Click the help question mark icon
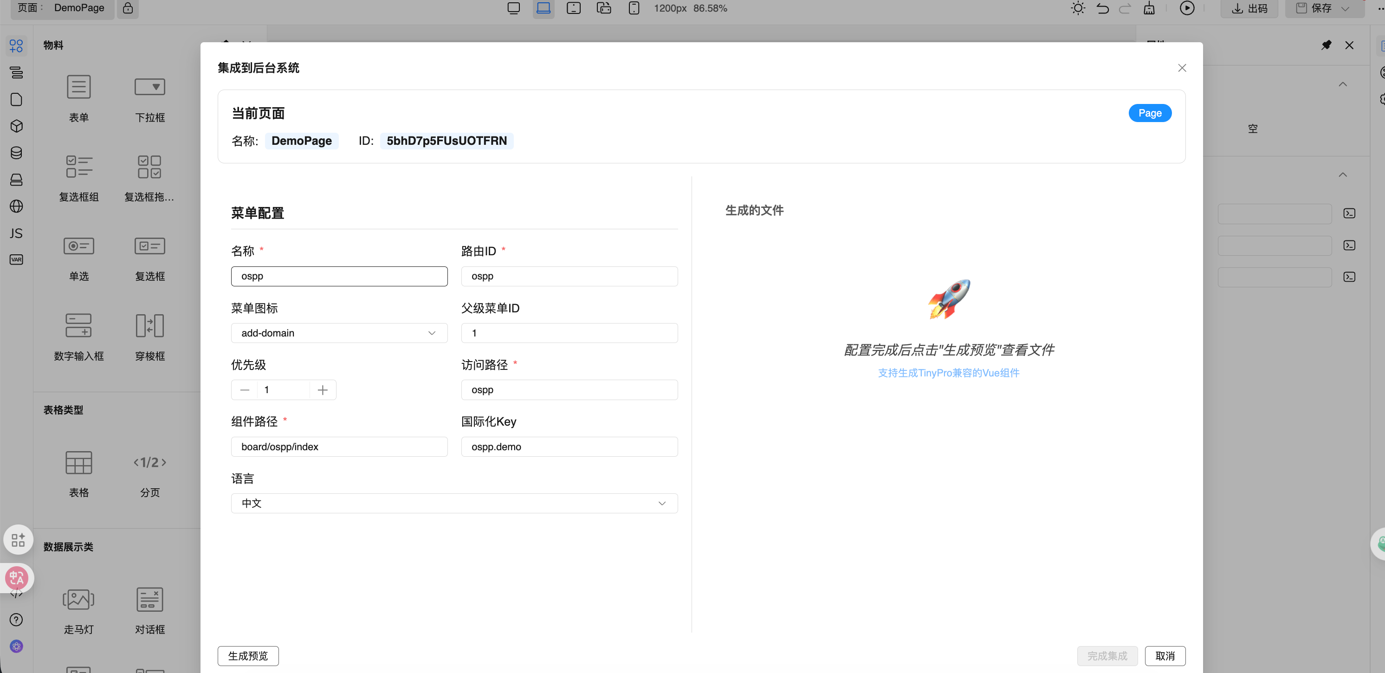The height and width of the screenshot is (673, 1385). coord(16,620)
